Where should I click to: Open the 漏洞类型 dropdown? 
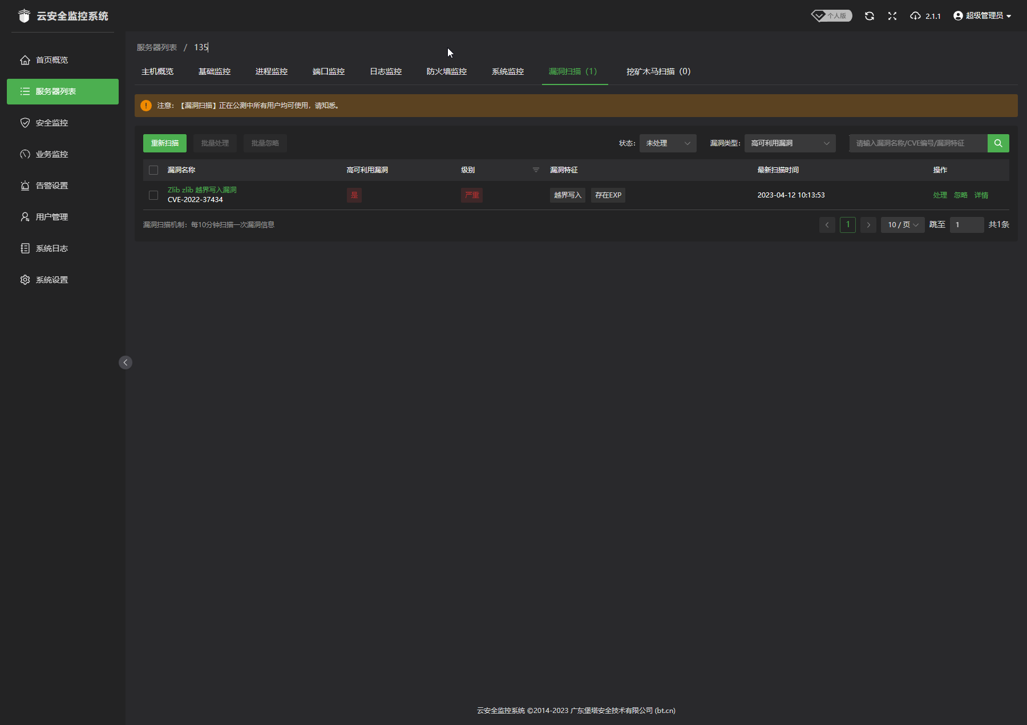[790, 143]
